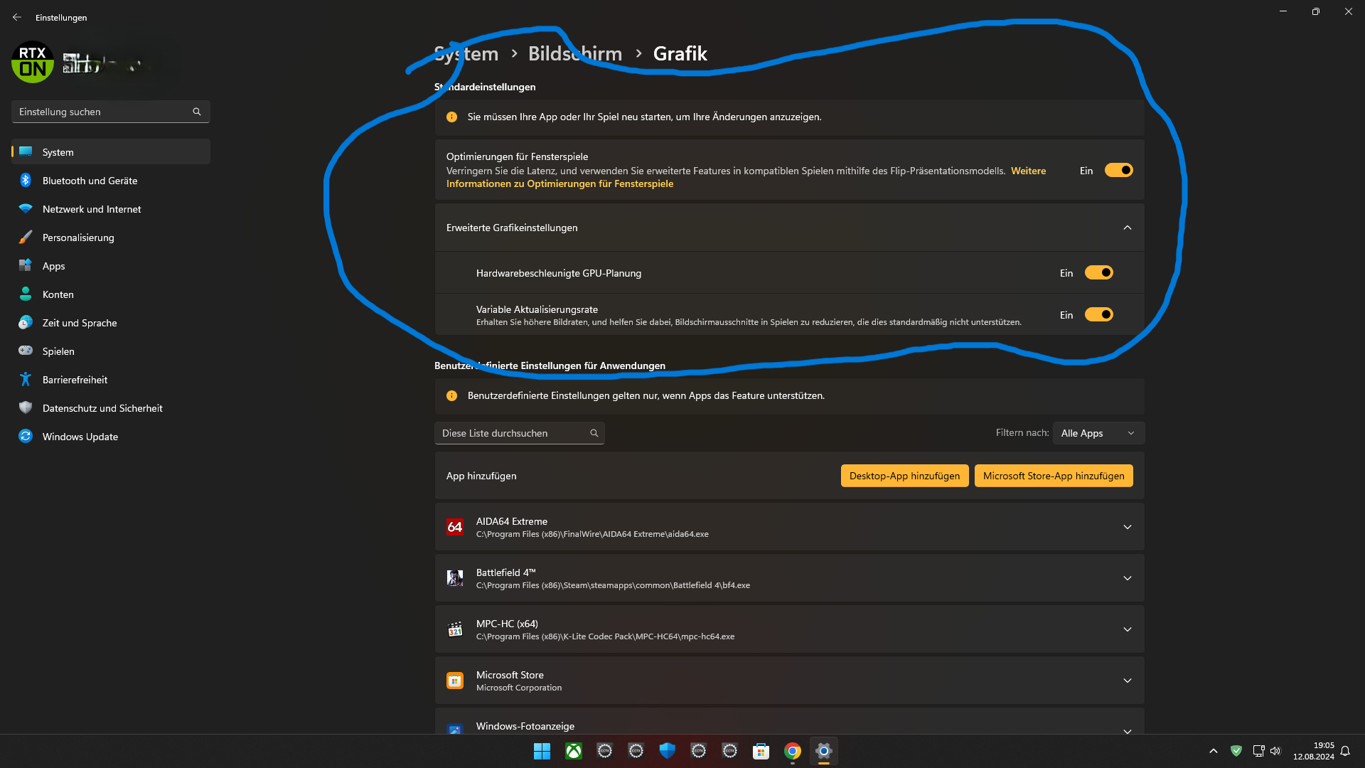Click Windows Settings gear in taskbar
Viewport: 1365px width, 768px height.
click(823, 750)
